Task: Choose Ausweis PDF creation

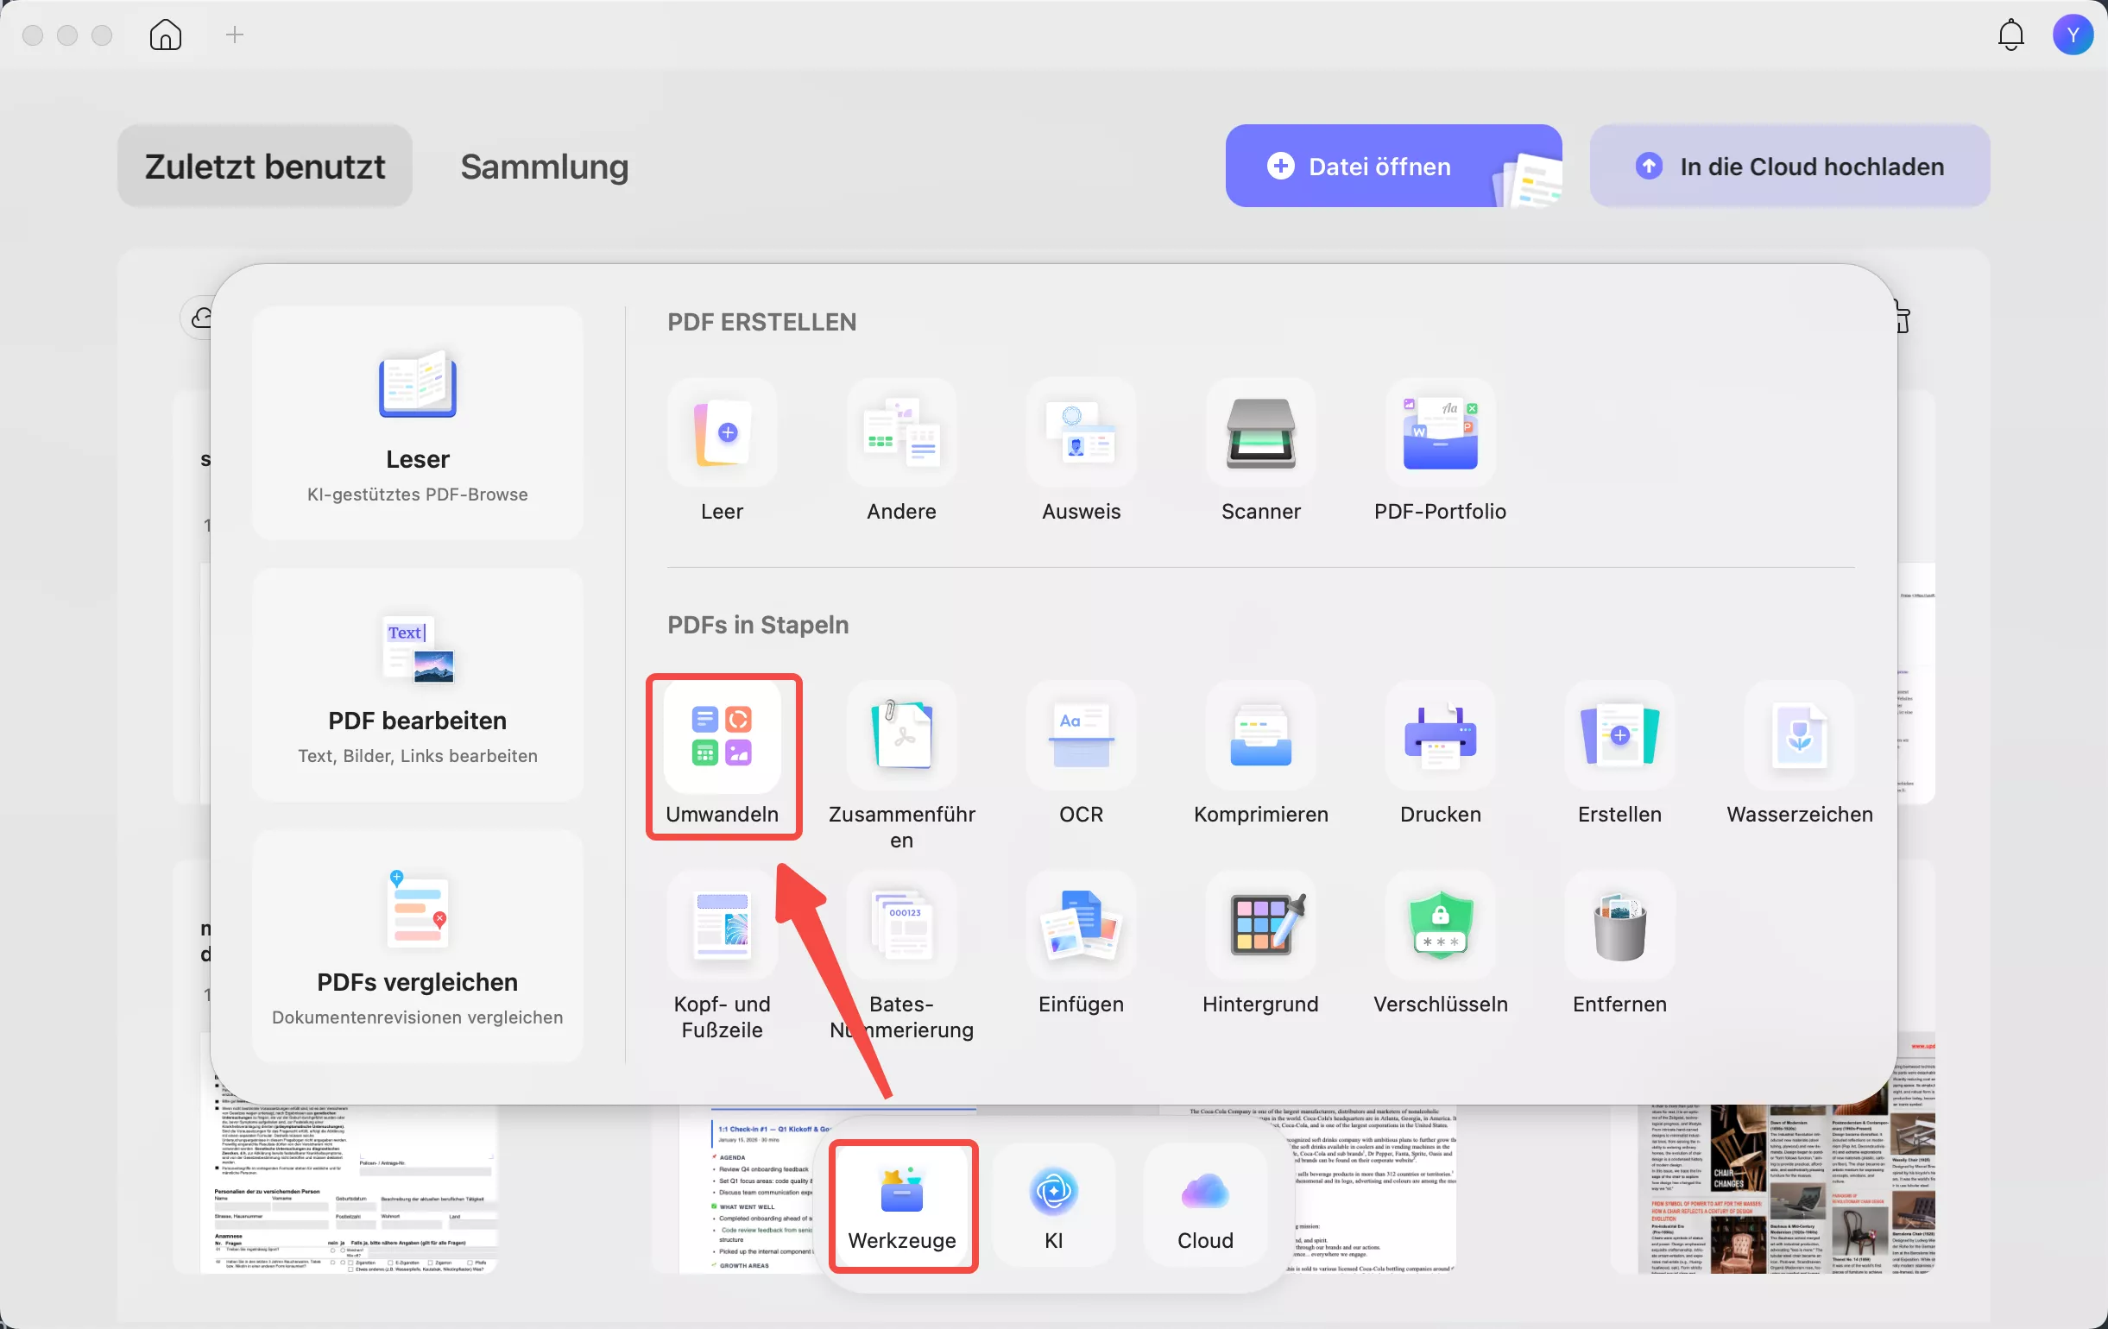Action: coord(1081,451)
